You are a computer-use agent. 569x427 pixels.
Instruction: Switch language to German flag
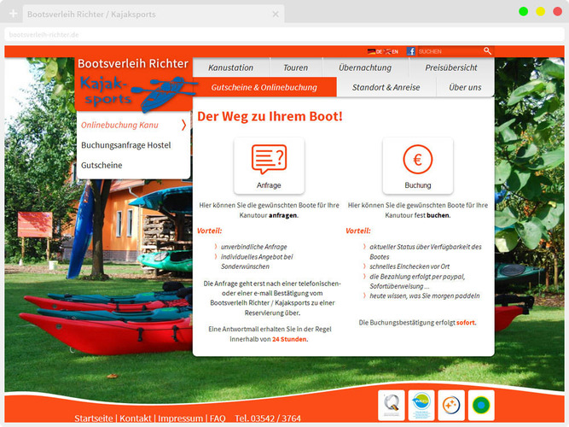point(372,51)
